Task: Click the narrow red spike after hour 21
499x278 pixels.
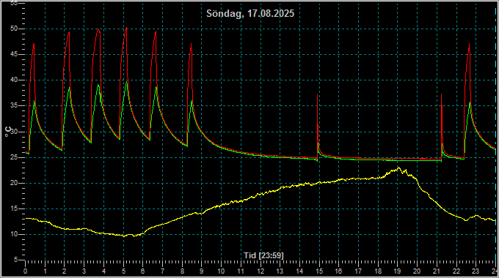Action: 442,94
